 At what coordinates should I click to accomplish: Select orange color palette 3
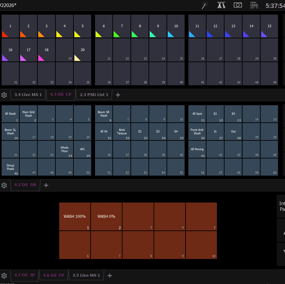tap(46, 26)
